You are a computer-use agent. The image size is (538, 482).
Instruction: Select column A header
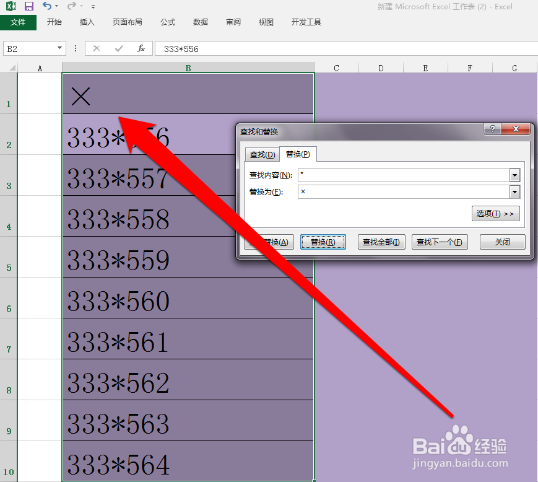tap(40, 68)
